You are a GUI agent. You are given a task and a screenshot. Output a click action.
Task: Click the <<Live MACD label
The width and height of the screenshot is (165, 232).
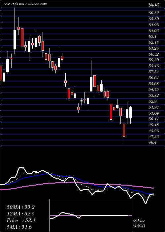coord(139,223)
